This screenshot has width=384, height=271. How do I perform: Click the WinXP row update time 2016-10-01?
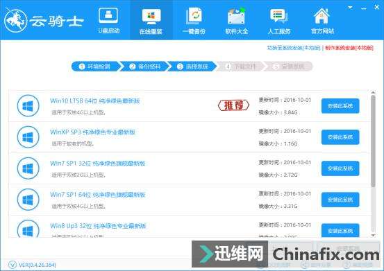285,131
